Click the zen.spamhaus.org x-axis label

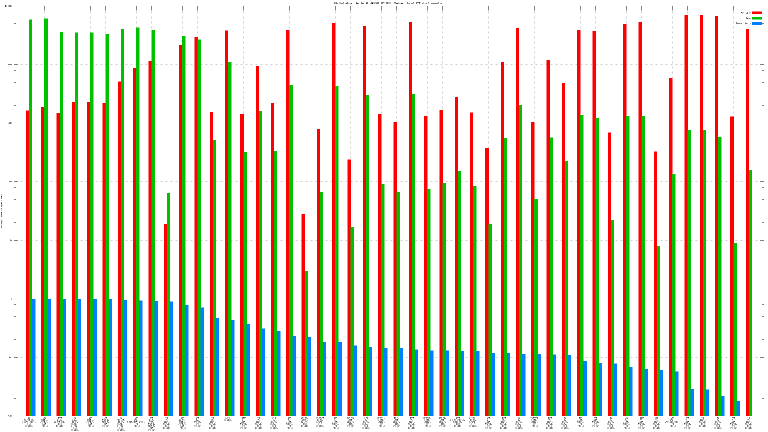click(60, 421)
